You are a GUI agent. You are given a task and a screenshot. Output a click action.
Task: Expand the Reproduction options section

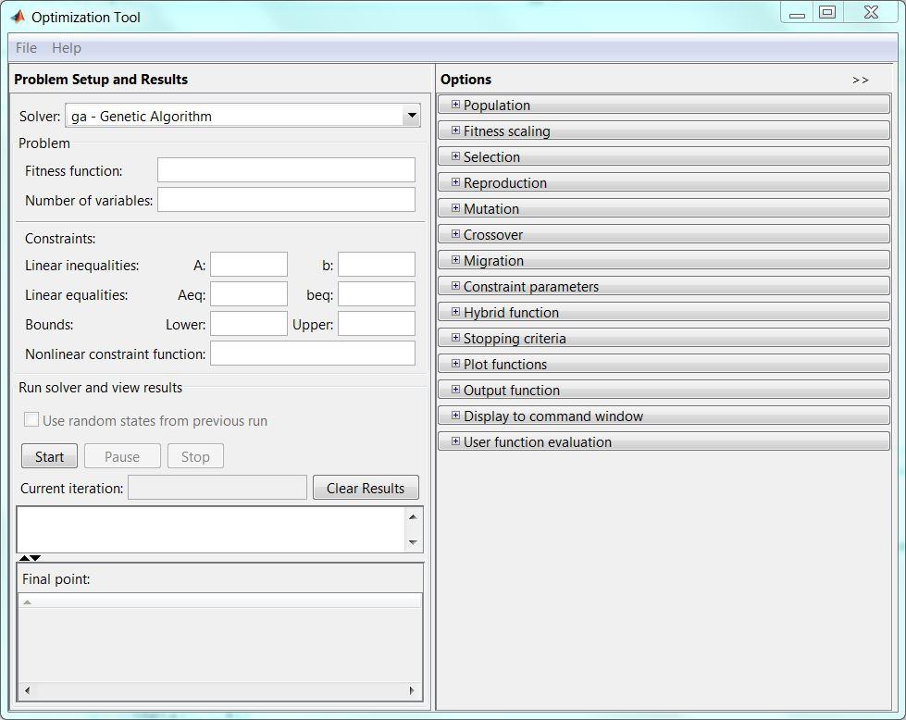455,182
